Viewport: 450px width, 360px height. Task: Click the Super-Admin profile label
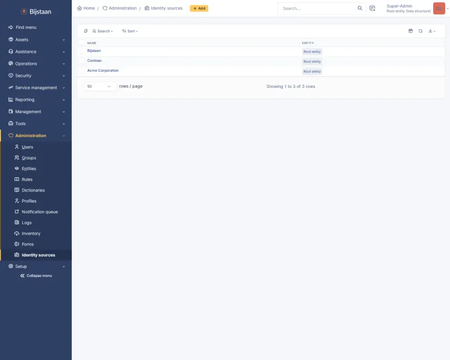click(399, 6)
